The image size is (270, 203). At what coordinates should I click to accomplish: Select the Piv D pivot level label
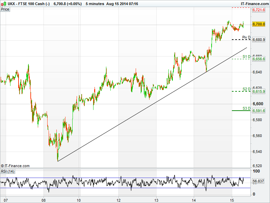click(x=246, y=38)
